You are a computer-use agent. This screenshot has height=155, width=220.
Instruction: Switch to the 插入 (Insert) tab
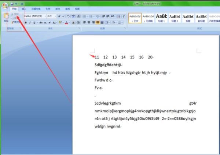pyautogui.click(x=24, y=8)
